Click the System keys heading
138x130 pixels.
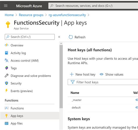[79, 119]
